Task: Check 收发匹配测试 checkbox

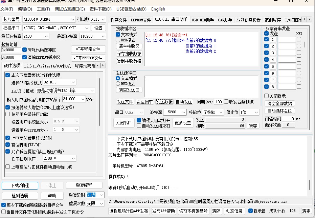Action: point(226,102)
